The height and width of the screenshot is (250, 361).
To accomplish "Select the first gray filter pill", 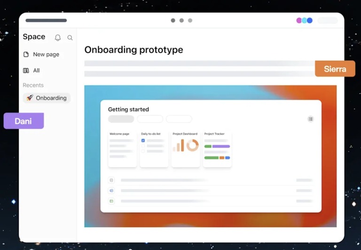I will 121,119.
